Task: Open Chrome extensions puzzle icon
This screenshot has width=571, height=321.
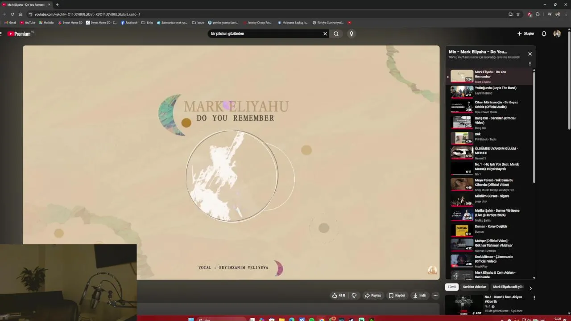Action: [538, 14]
